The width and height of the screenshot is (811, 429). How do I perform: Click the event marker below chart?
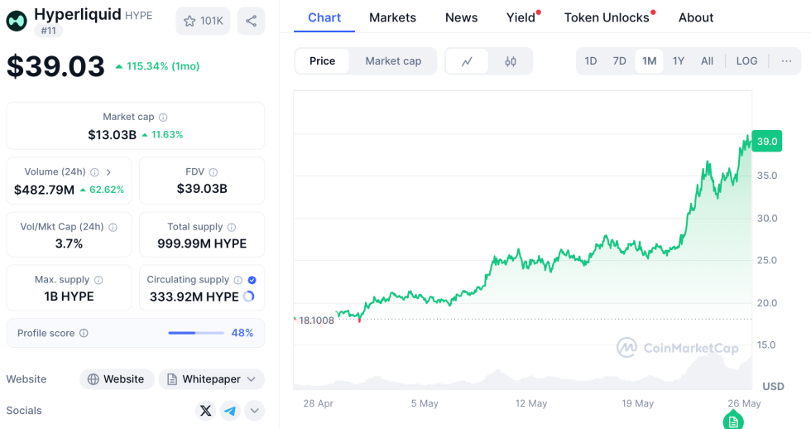[733, 421]
